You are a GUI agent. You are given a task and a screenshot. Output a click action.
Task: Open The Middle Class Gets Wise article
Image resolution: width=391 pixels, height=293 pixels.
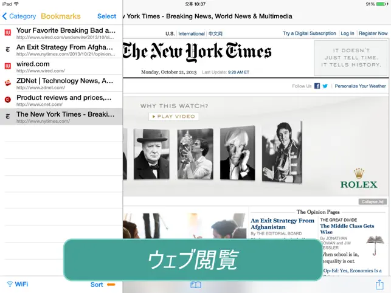click(x=347, y=229)
